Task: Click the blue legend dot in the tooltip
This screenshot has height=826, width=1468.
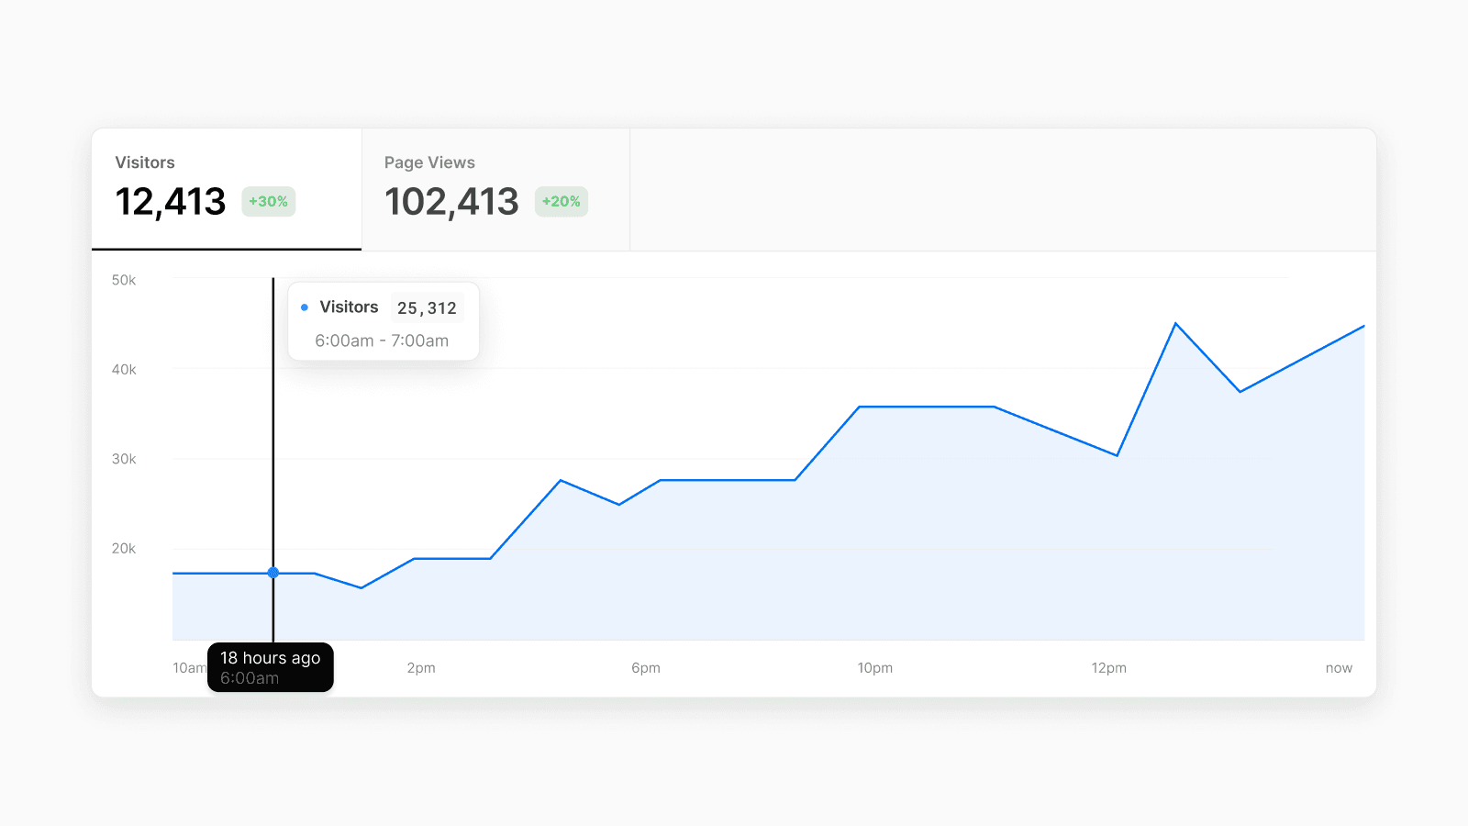Action: 305,307
